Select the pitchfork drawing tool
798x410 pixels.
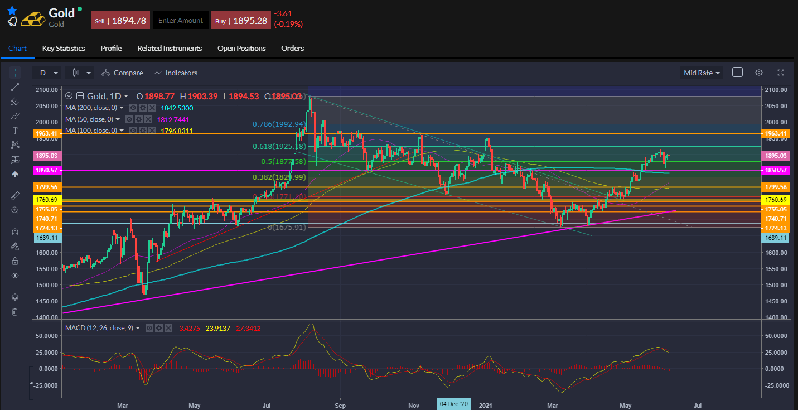[15, 102]
